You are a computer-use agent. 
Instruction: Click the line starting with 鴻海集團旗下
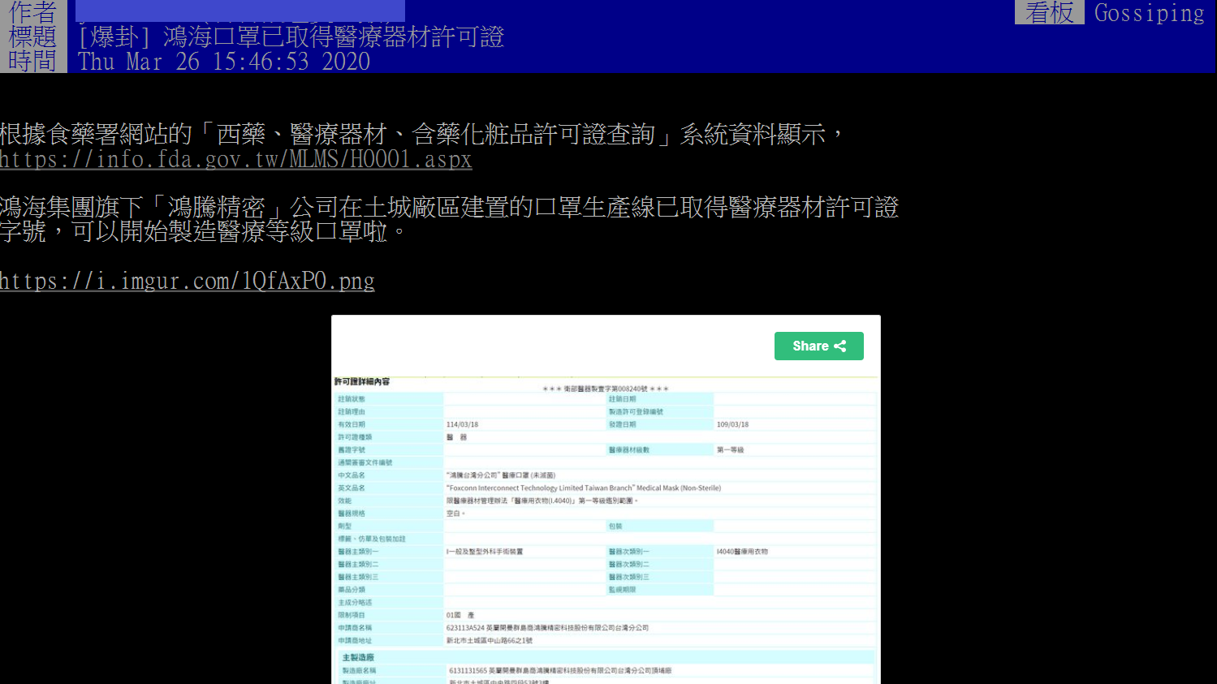[449, 207]
